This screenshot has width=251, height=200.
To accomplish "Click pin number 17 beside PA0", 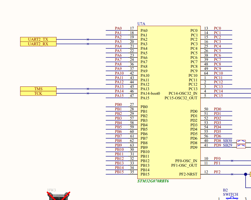I will coord(132,28).
